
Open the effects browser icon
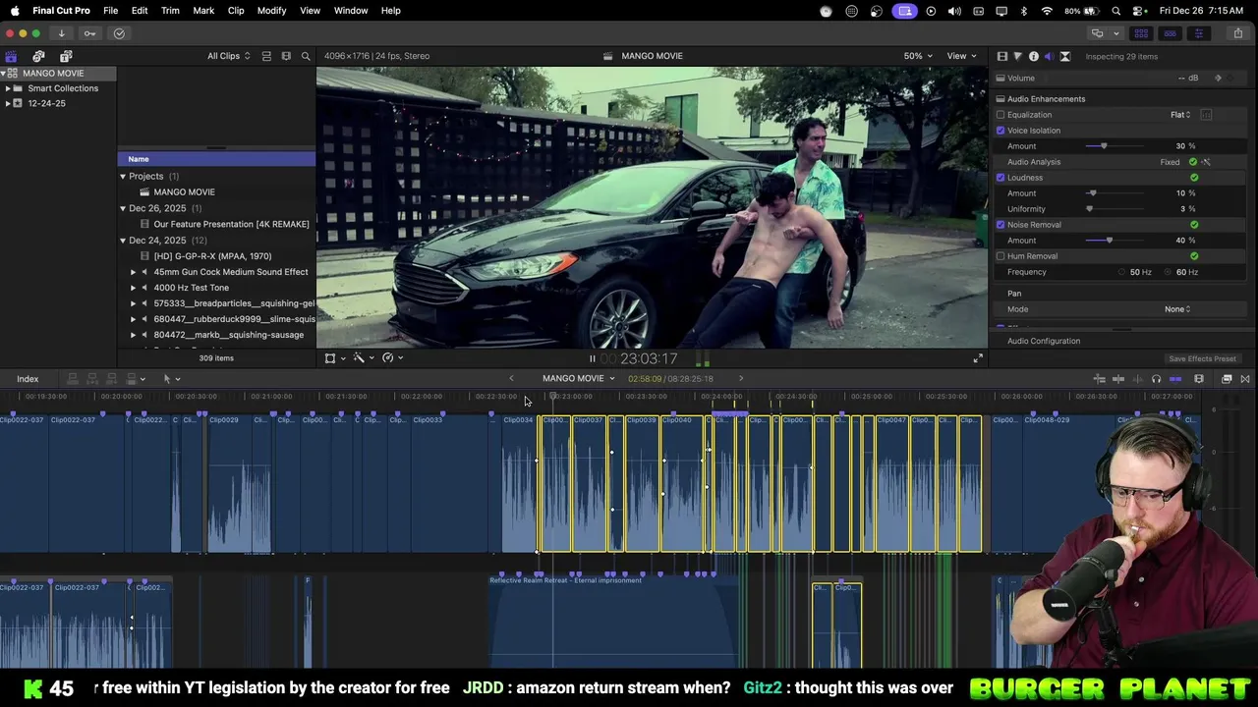pyautogui.click(x=1227, y=379)
